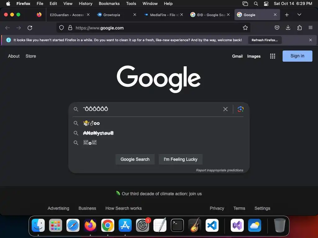Click the Advertising footer link

[58, 208]
